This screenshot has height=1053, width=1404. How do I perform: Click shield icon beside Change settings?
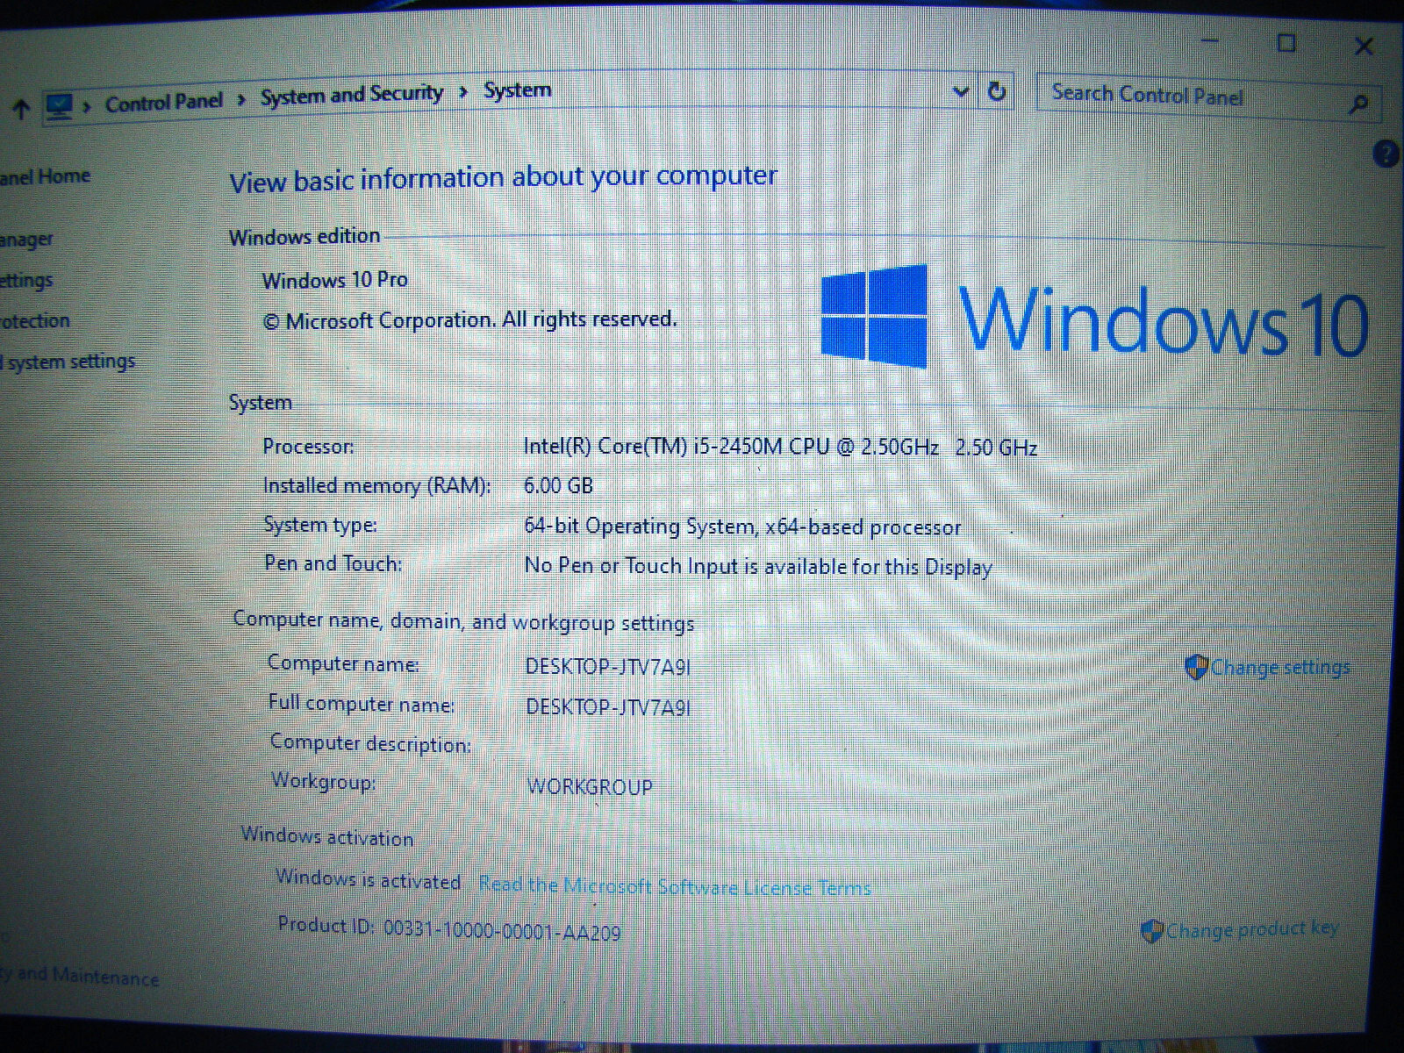point(1196,667)
